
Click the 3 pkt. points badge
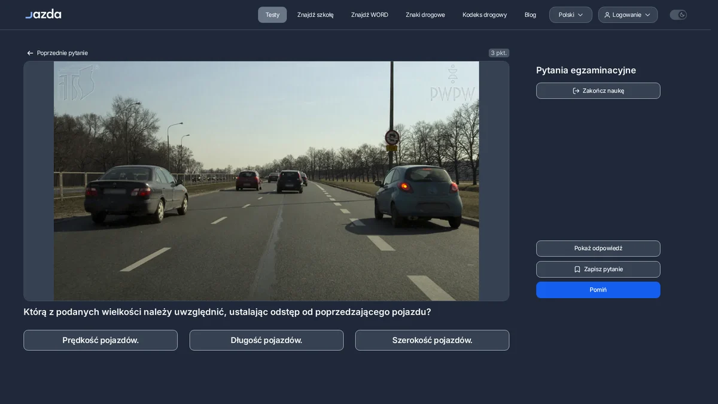(x=499, y=53)
